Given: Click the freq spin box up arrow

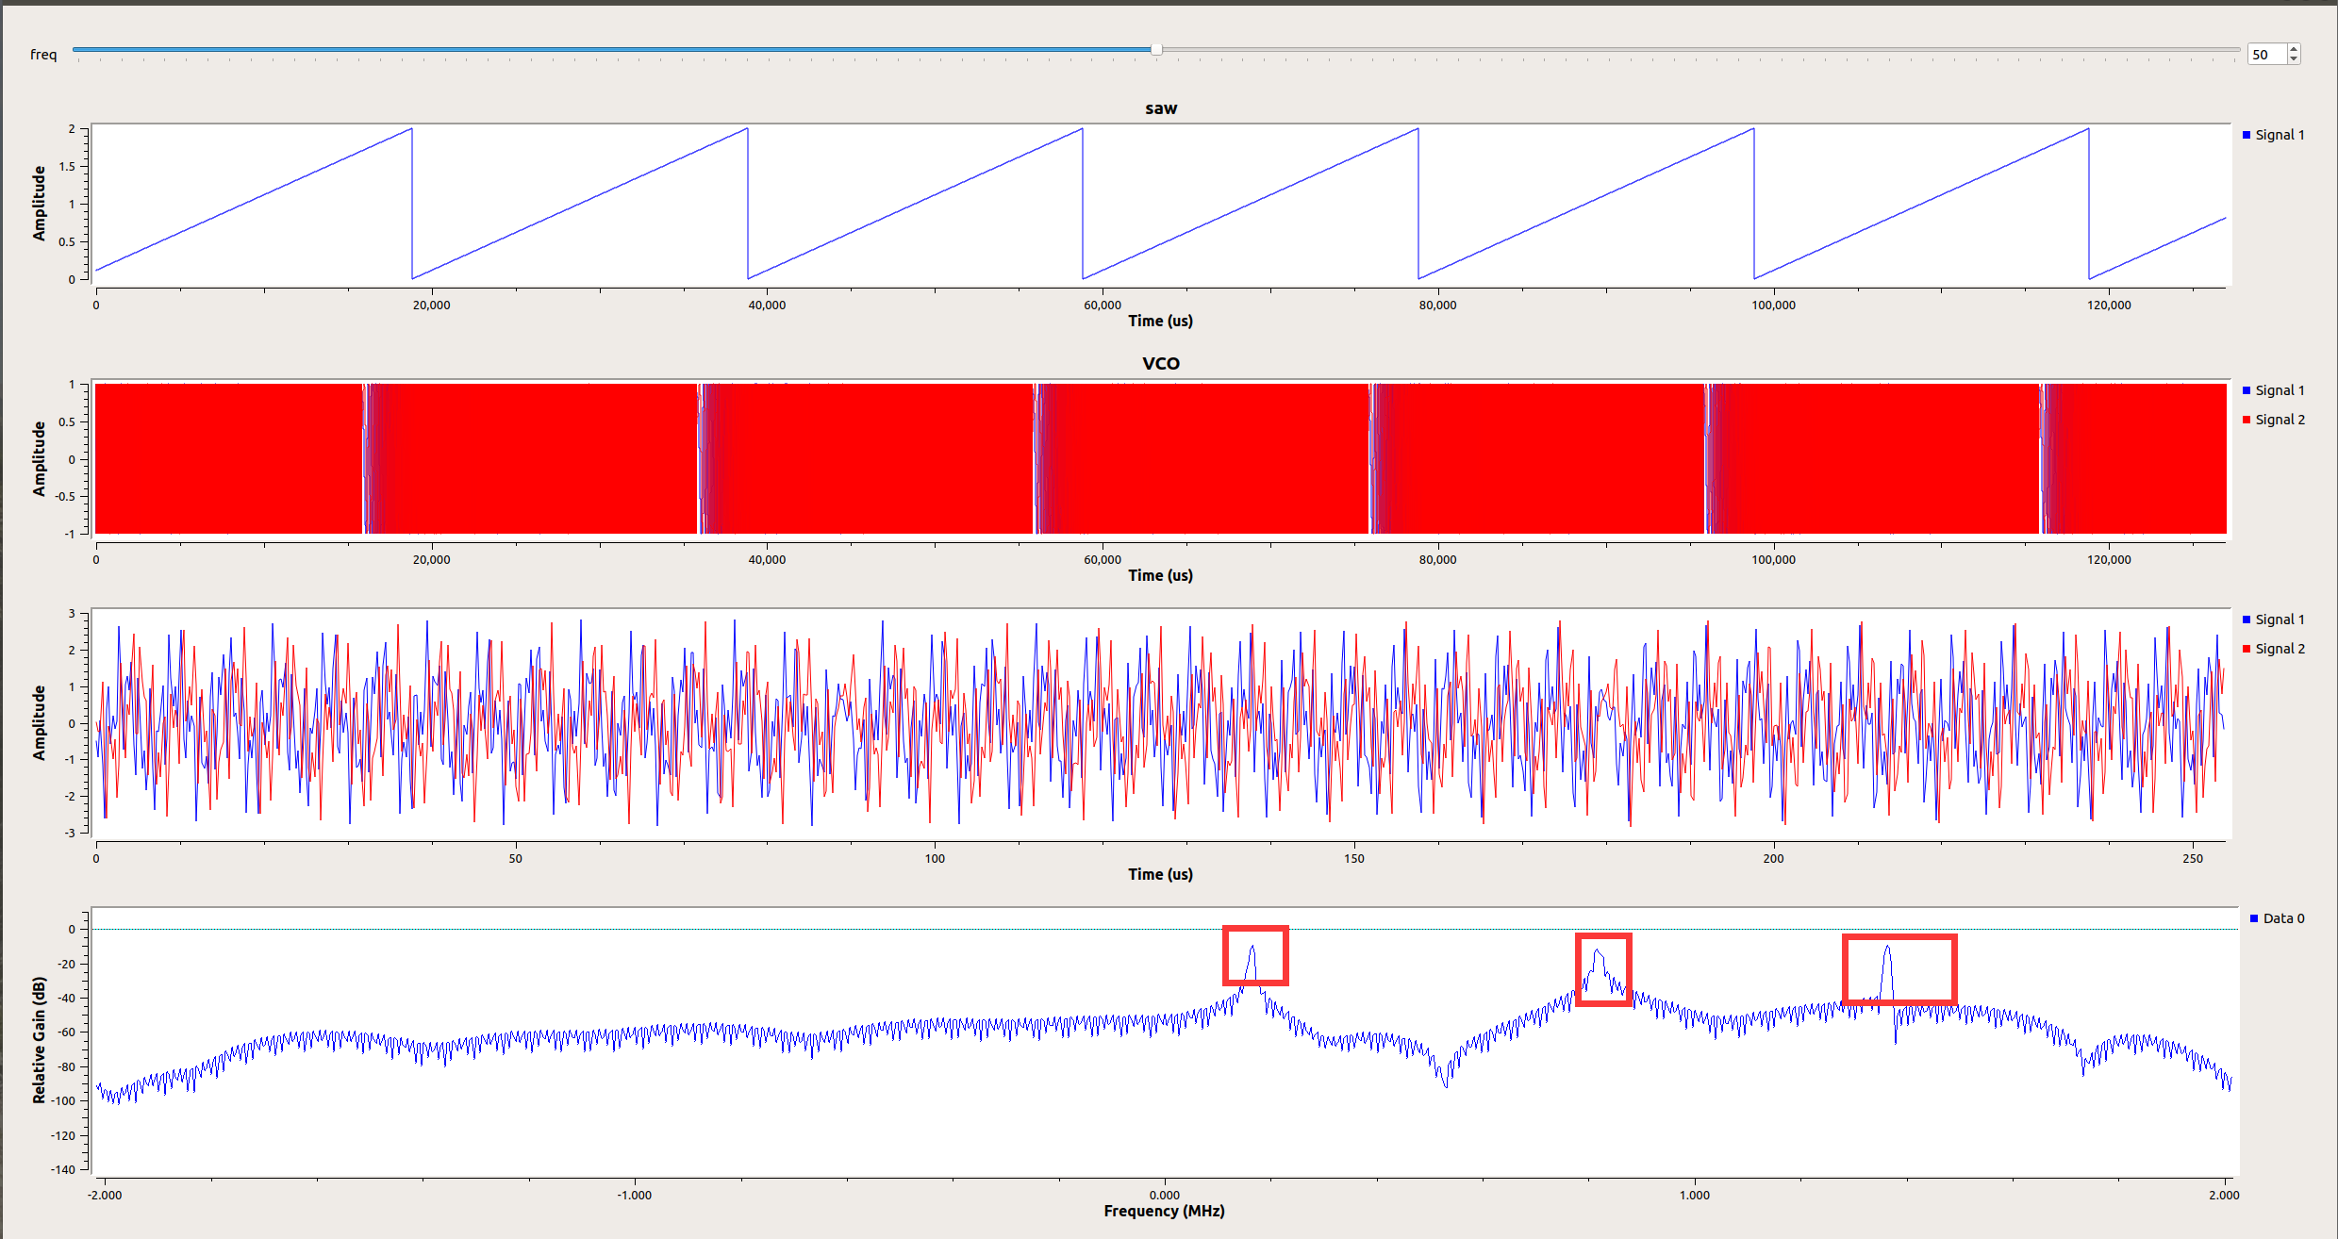Looking at the screenshot, I should pos(2294,48).
